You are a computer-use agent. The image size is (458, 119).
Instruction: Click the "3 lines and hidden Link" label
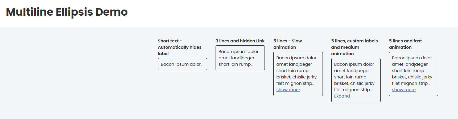(240, 41)
